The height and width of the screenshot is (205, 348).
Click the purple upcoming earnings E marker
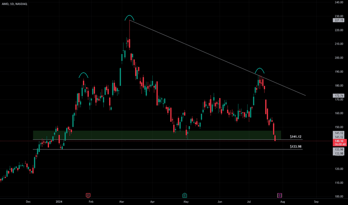(x=280, y=195)
